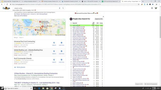Click More places link
The height and width of the screenshot is (90, 161).
pos(21,67)
